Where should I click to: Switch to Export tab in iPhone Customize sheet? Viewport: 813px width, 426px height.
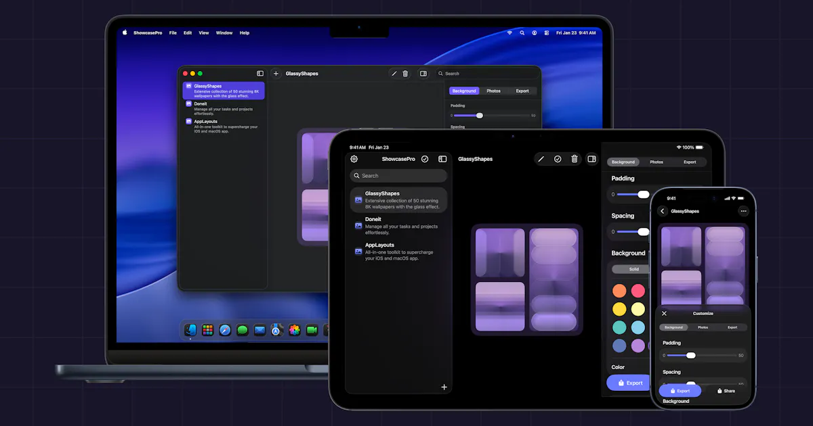tap(732, 327)
